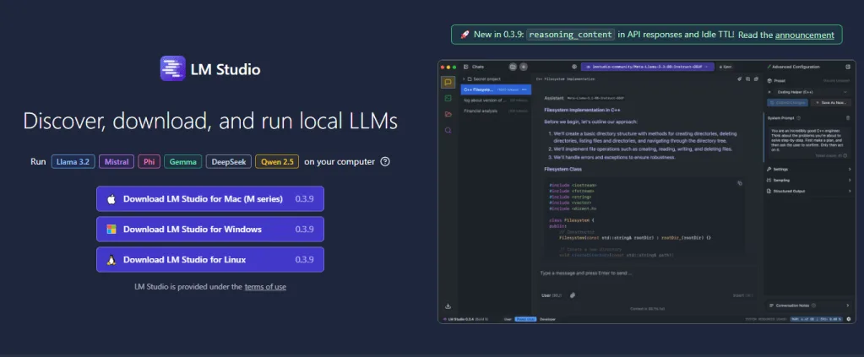Click the clear chat icon above conversation
The image size is (864, 357).
[740, 78]
